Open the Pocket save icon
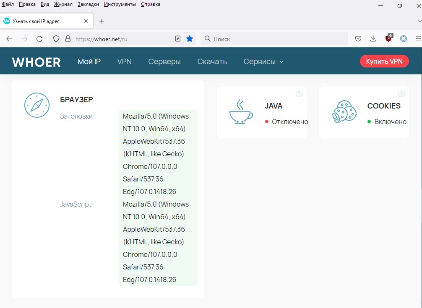Screen dimensions: 422x308 [358, 39]
